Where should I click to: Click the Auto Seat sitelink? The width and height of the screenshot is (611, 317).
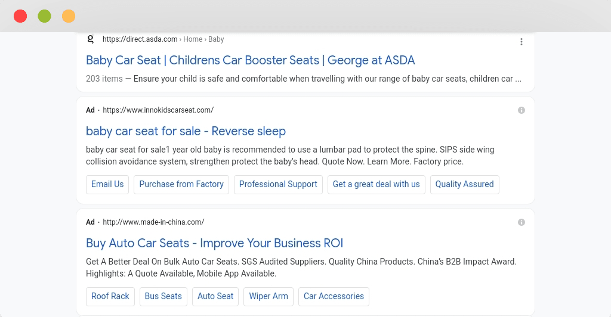(215, 296)
